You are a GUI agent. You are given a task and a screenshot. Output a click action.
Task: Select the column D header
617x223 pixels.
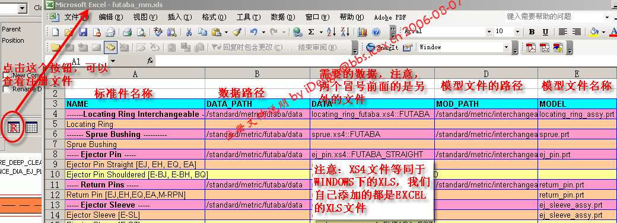[x=486, y=74]
